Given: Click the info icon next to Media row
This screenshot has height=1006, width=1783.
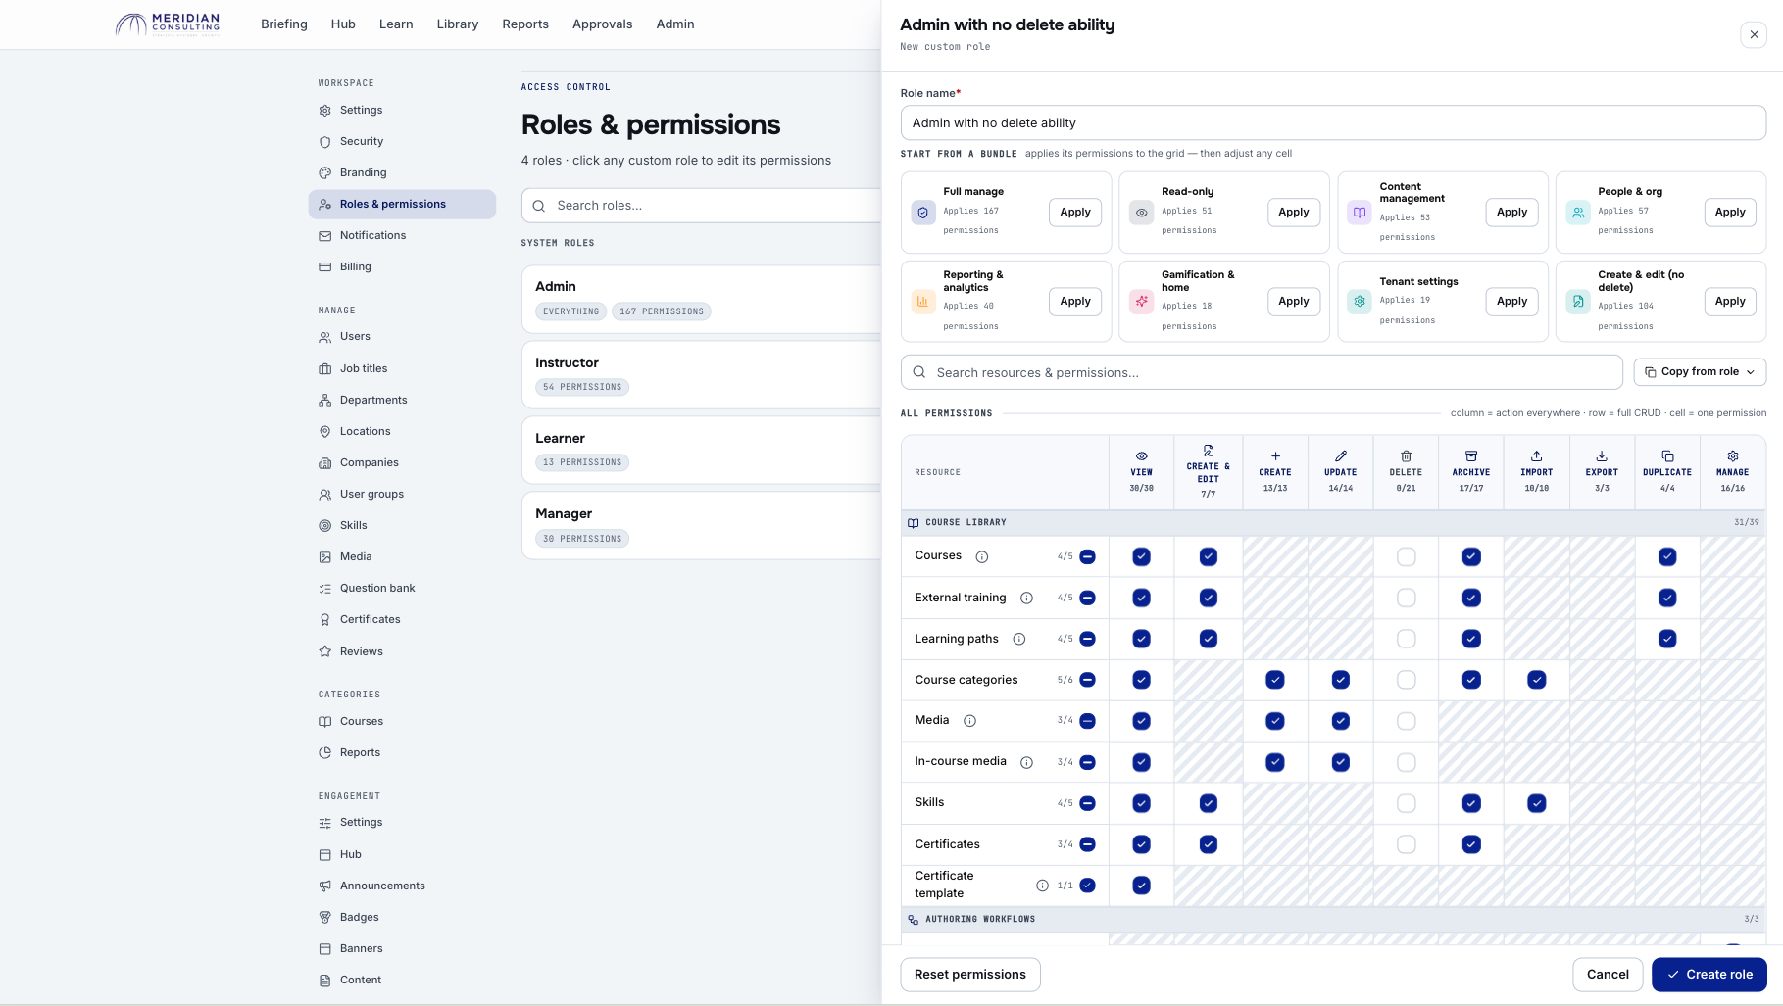Looking at the screenshot, I should [x=969, y=721].
